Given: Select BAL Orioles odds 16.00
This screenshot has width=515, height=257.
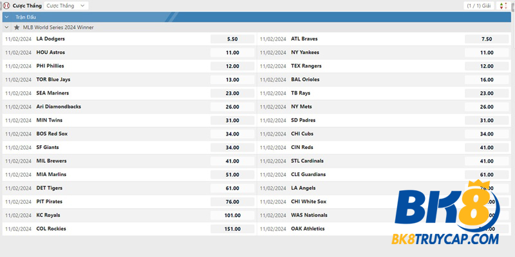Looking at the screenshot, I should click(x=487, y=80).
